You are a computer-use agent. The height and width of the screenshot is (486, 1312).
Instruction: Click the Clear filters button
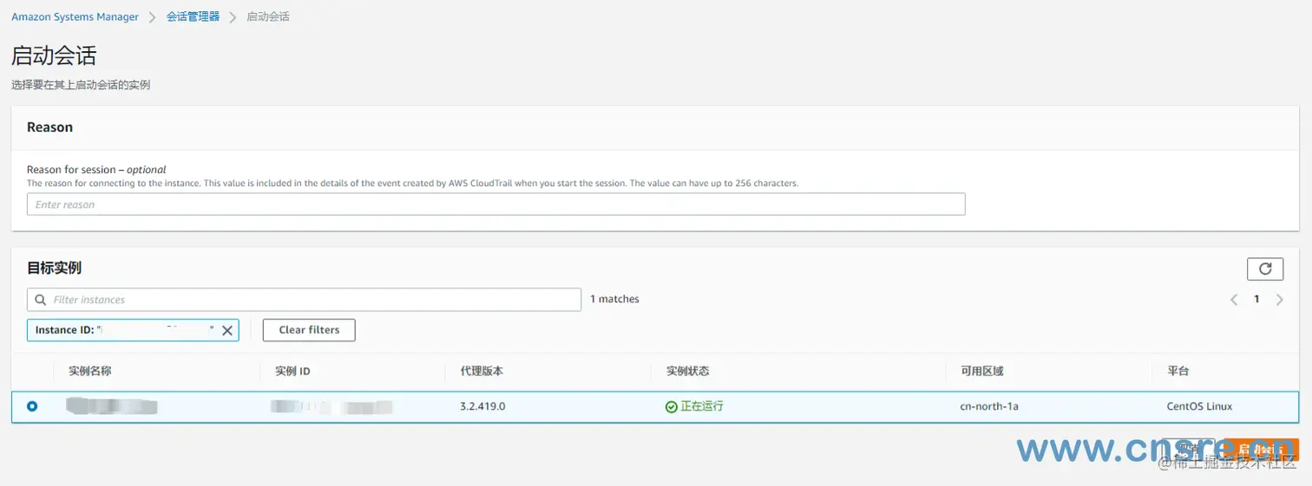coord(309,330)
